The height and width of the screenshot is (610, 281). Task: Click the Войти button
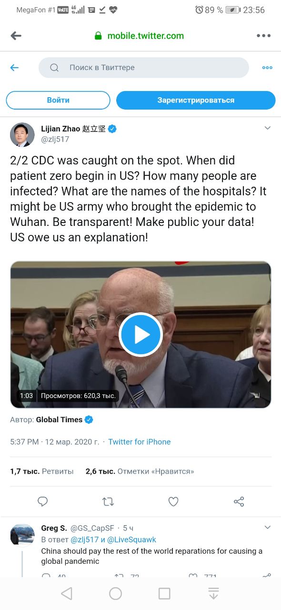tap(58, 100)
